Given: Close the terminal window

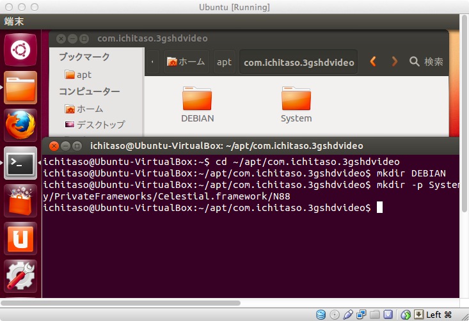Looking at the screenshot, I should (x=54, y=146).
